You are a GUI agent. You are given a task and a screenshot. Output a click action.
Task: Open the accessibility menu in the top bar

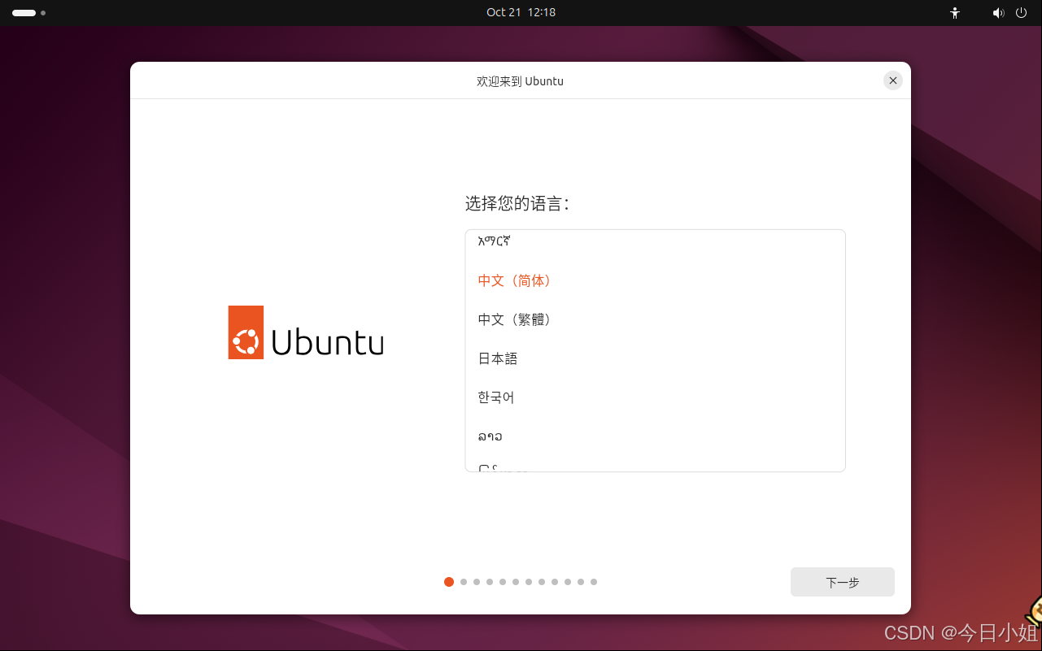coord(954,12)
